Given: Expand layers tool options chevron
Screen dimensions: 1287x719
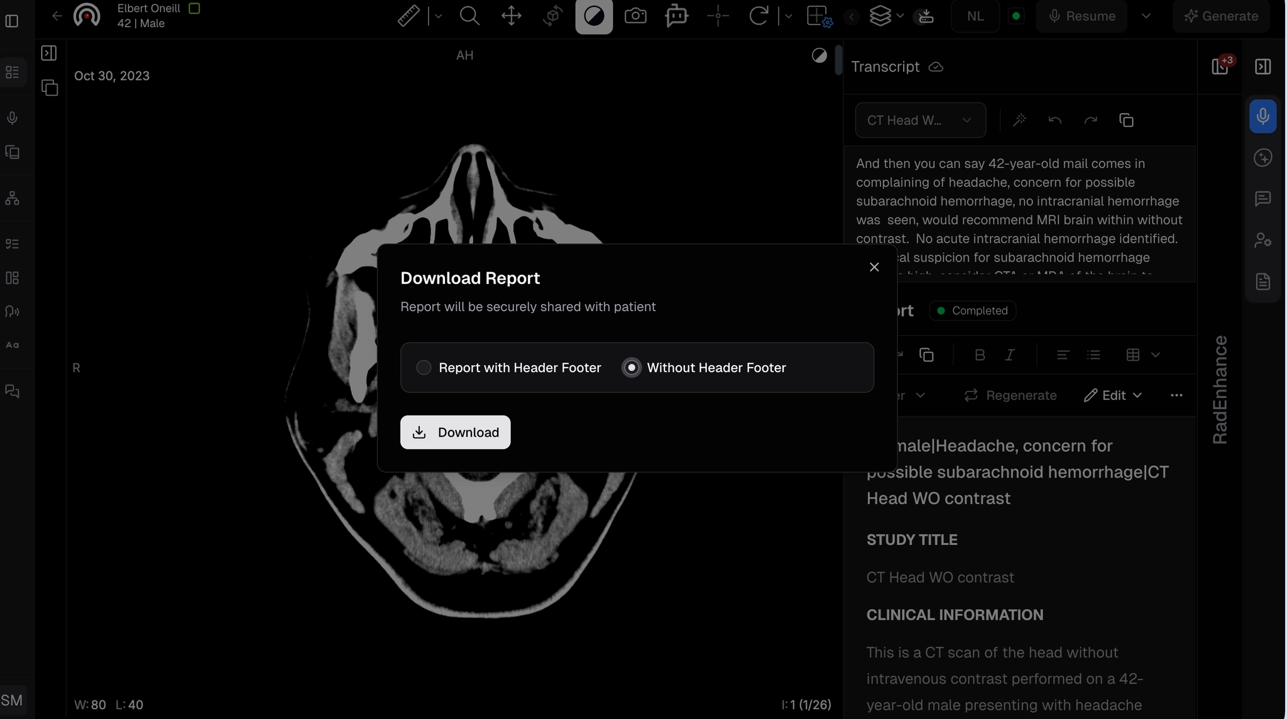Looking at the screenshot, I should [901, 16].
